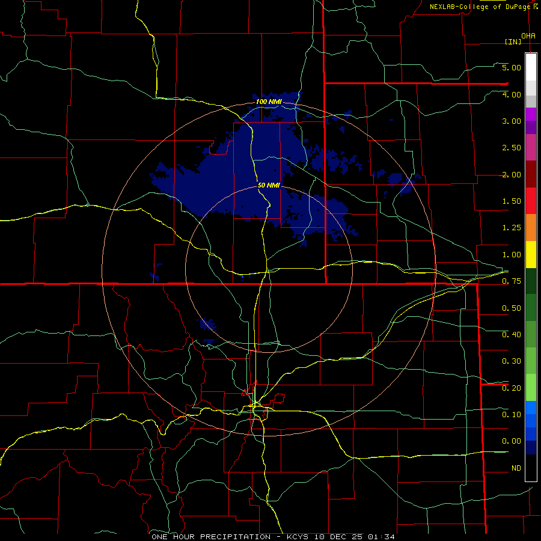Screen dimensions: 541x541
Task: Click the [IN] units label
Action: [513, 41]
